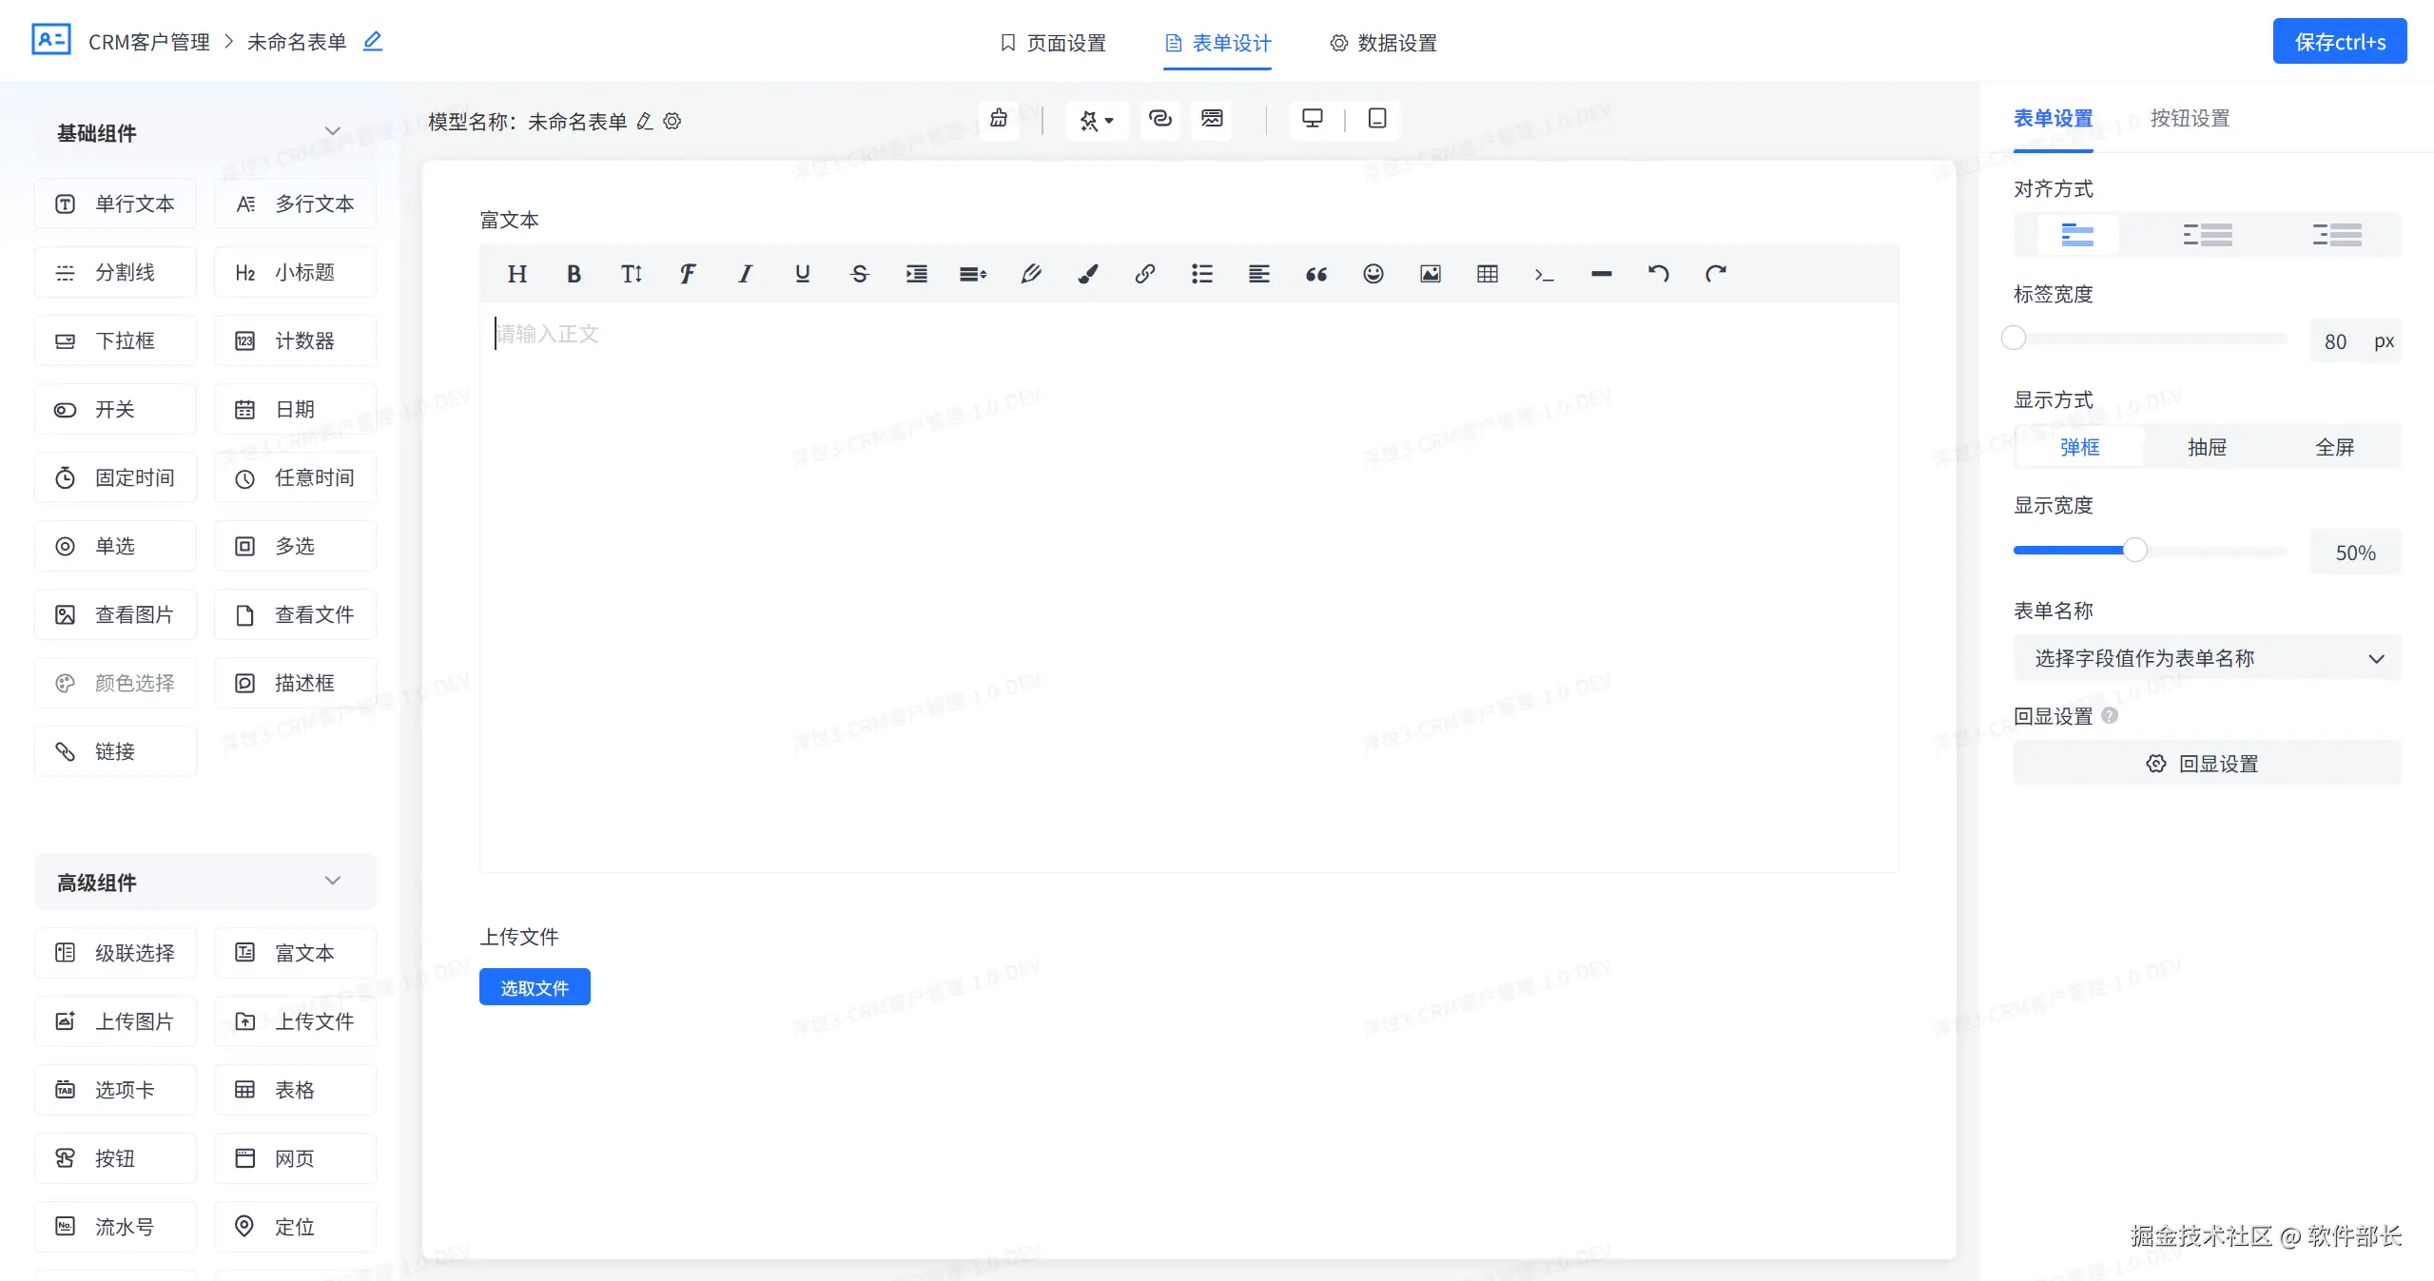Screen dimensions: 2434x1281
Task: Click the italic formatting icon
Action: [x=745, y=274]
